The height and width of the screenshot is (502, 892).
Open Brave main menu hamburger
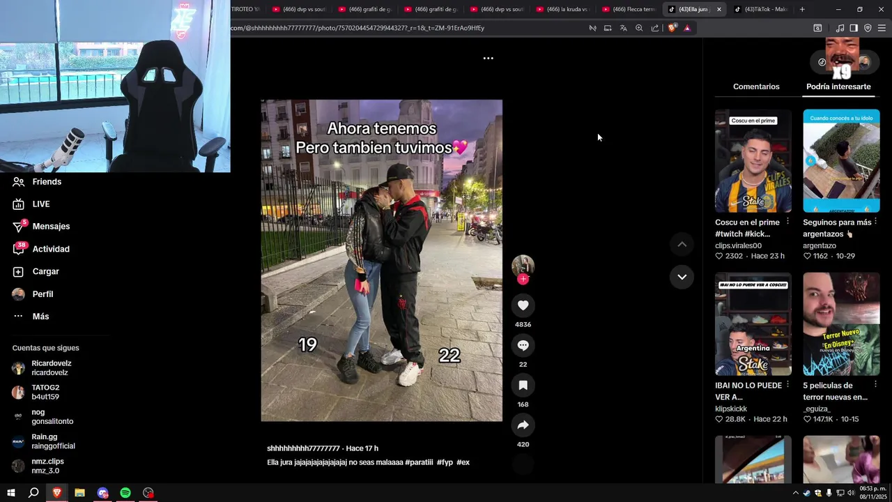[x=881, y=28]
